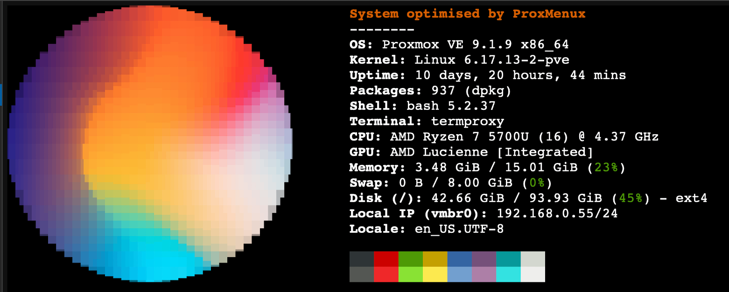This screenshot has height=292, width=729.
Task: Click the dark red color swatch in top row
Action: (386, 259)
